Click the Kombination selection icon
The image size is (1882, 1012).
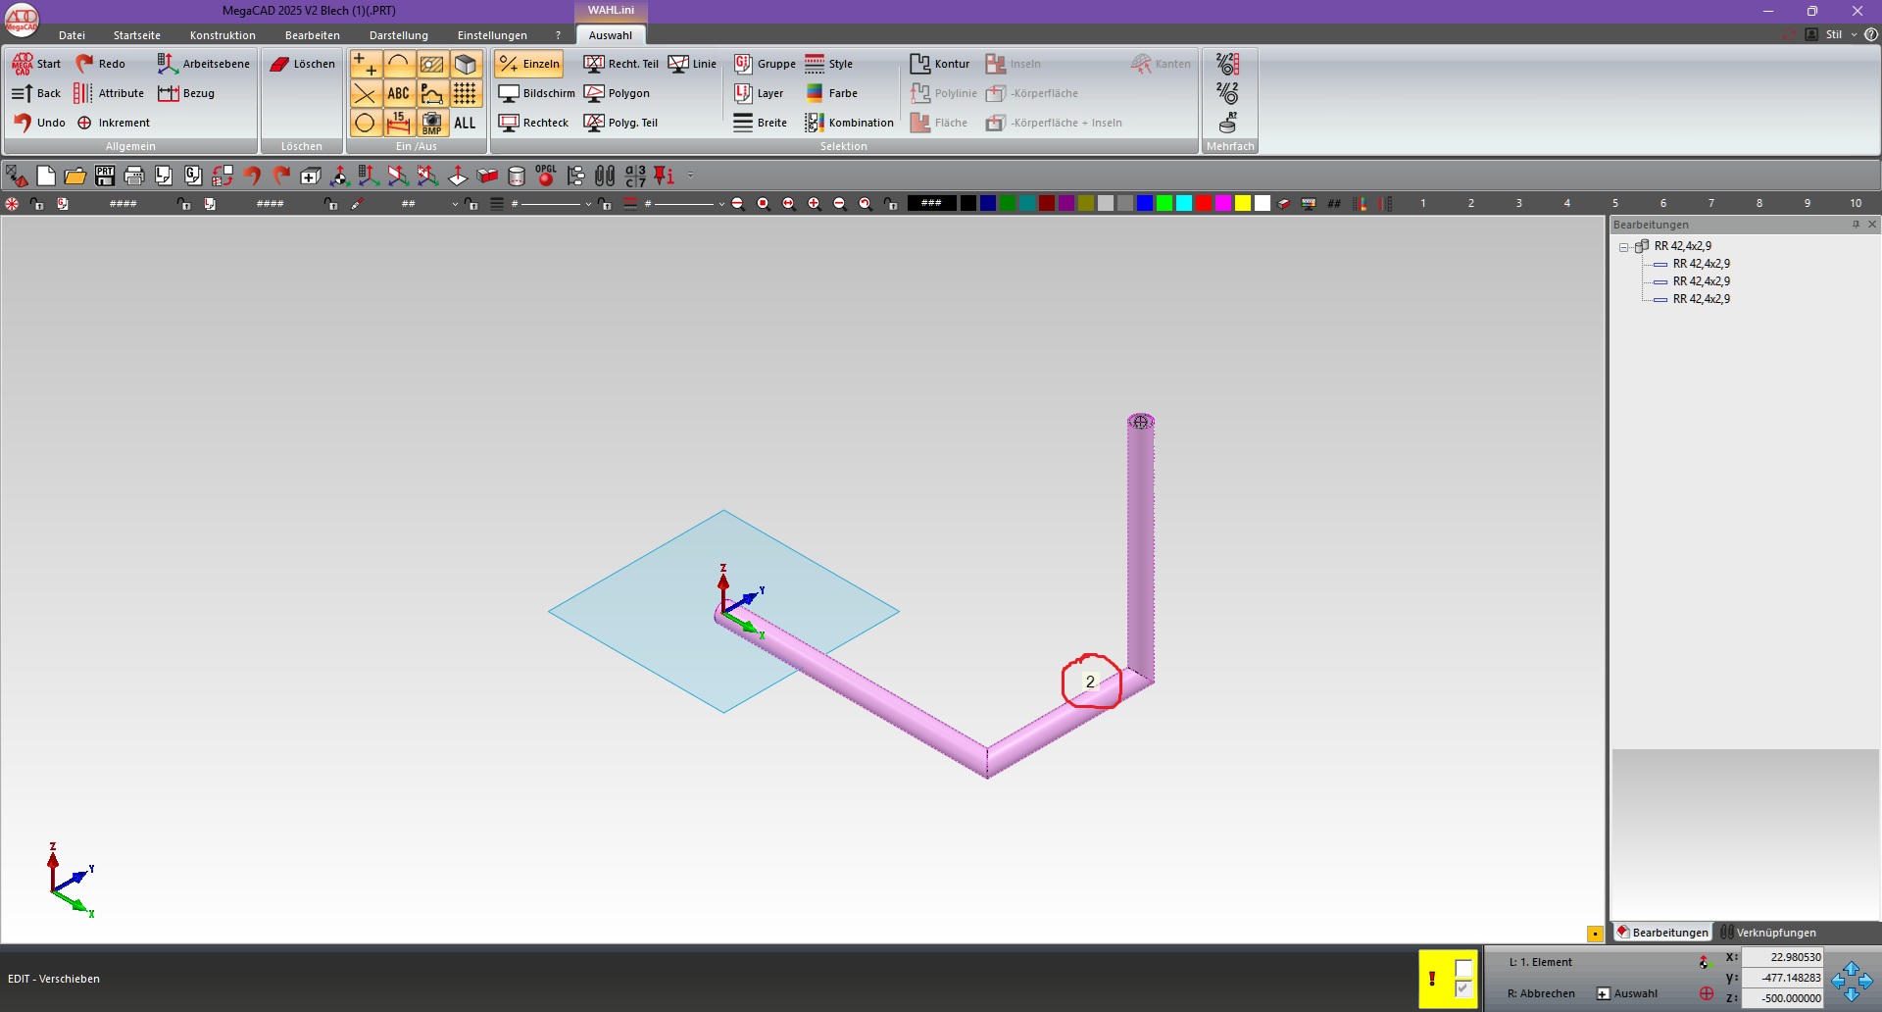click(x=815, y=123)
